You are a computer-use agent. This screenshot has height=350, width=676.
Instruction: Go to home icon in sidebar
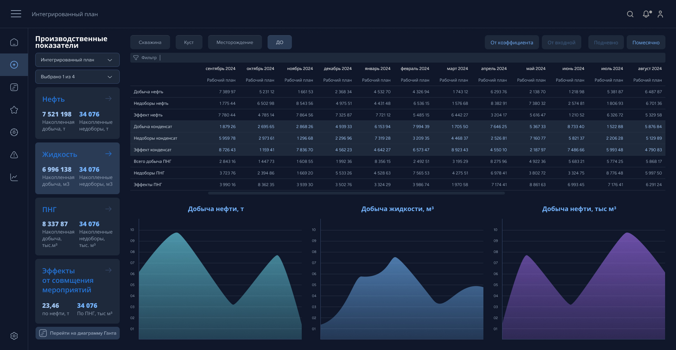tap(14, 42)
